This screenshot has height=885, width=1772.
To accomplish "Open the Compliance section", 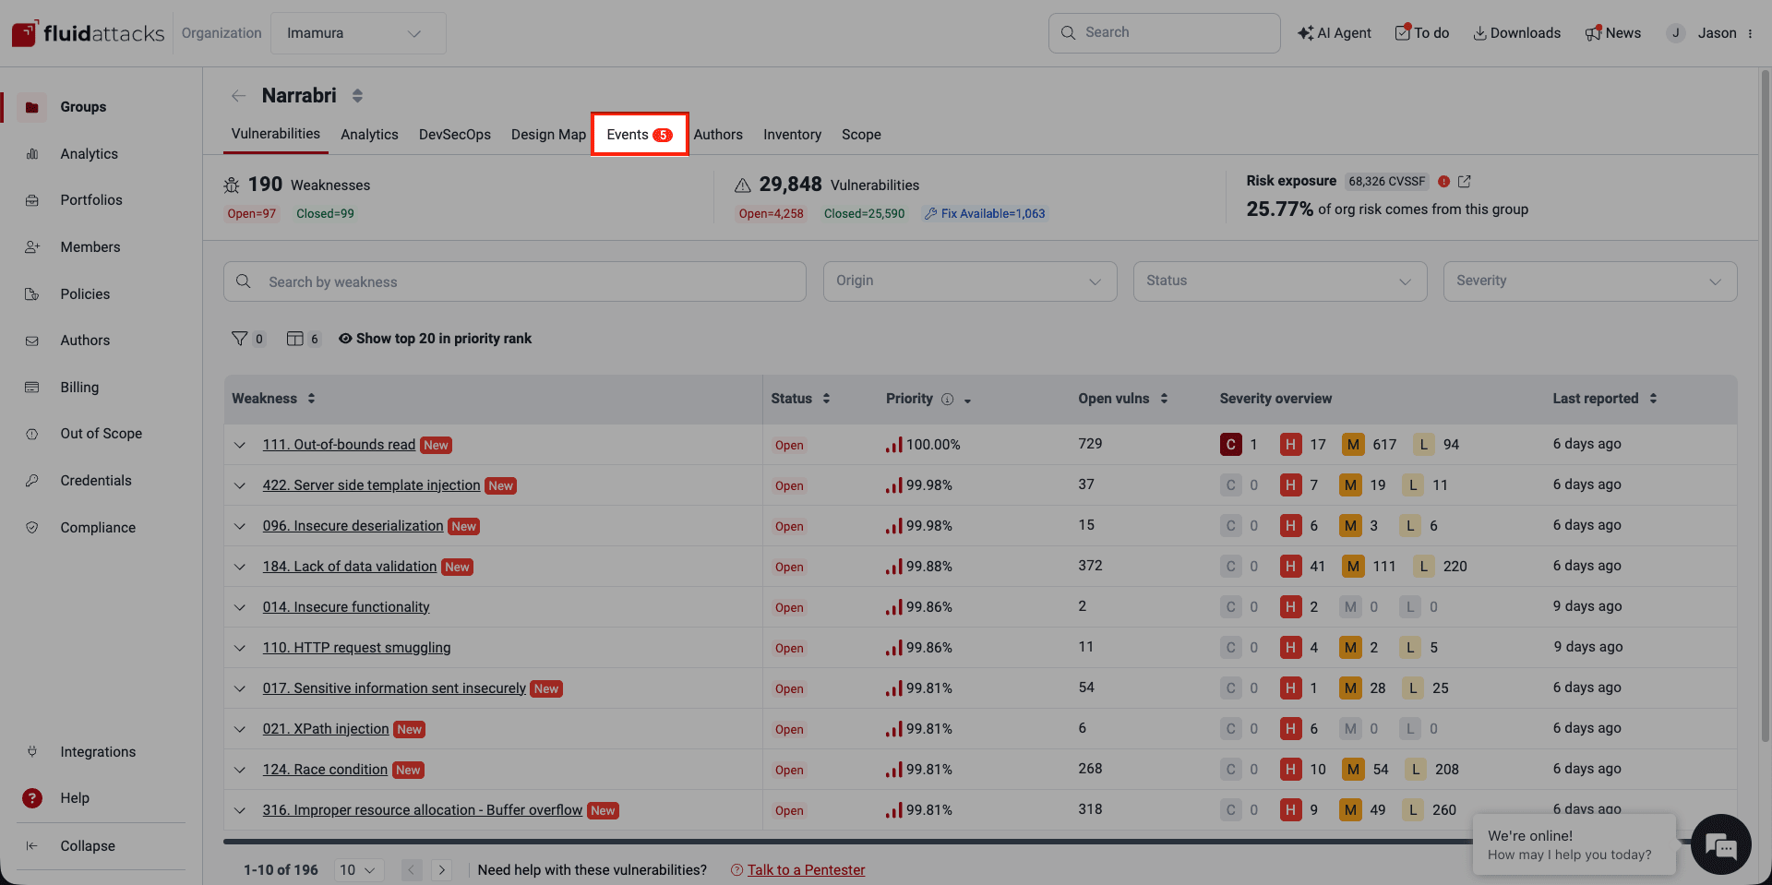I will pos(98,527).
